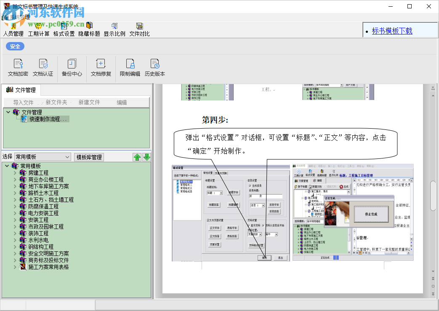Select 安全文明施工方案 tree item
The image size is (439, 311).
pyautogui.click(x=48, y=253)
